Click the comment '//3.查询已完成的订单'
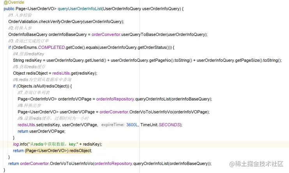The width and height of the screenshot is (289, 173). (28, 41)
